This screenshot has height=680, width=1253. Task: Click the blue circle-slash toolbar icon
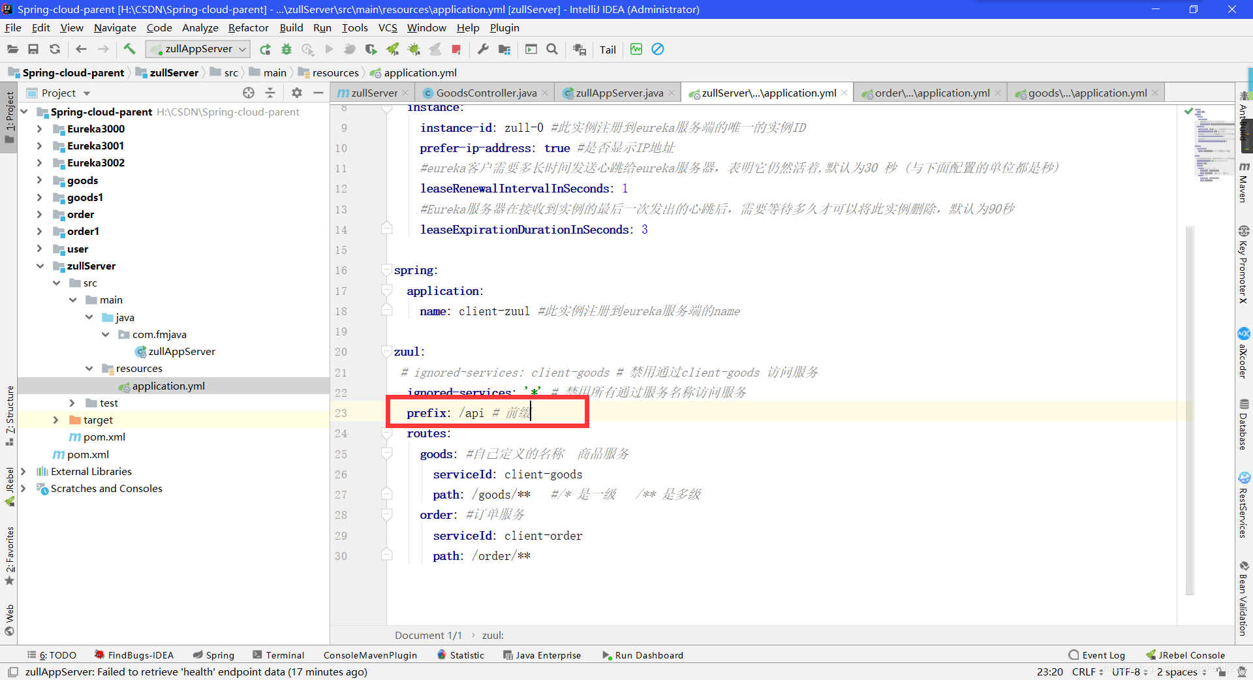click(658, 49)
